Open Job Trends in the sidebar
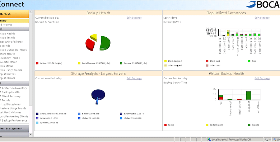This screenshot has width=280, height=142. [5, 46]
